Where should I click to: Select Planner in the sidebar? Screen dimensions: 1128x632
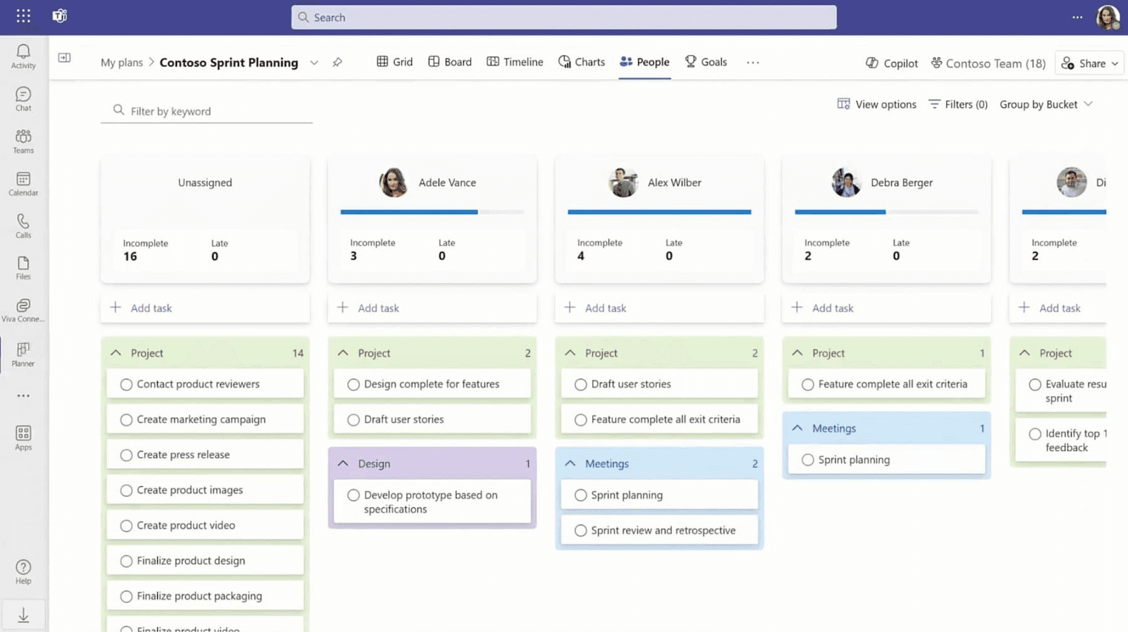point(23,354)
